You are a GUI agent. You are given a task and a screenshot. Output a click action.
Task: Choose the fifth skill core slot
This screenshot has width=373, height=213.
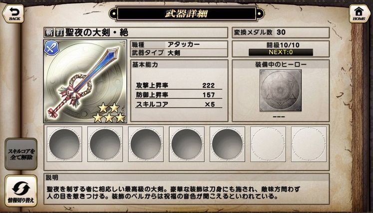[x=227, y=144]
